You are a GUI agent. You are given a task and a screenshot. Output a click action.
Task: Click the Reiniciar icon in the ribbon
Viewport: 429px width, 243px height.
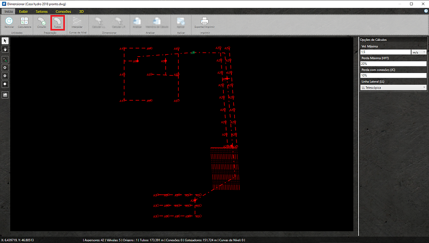tap(9, 21)
